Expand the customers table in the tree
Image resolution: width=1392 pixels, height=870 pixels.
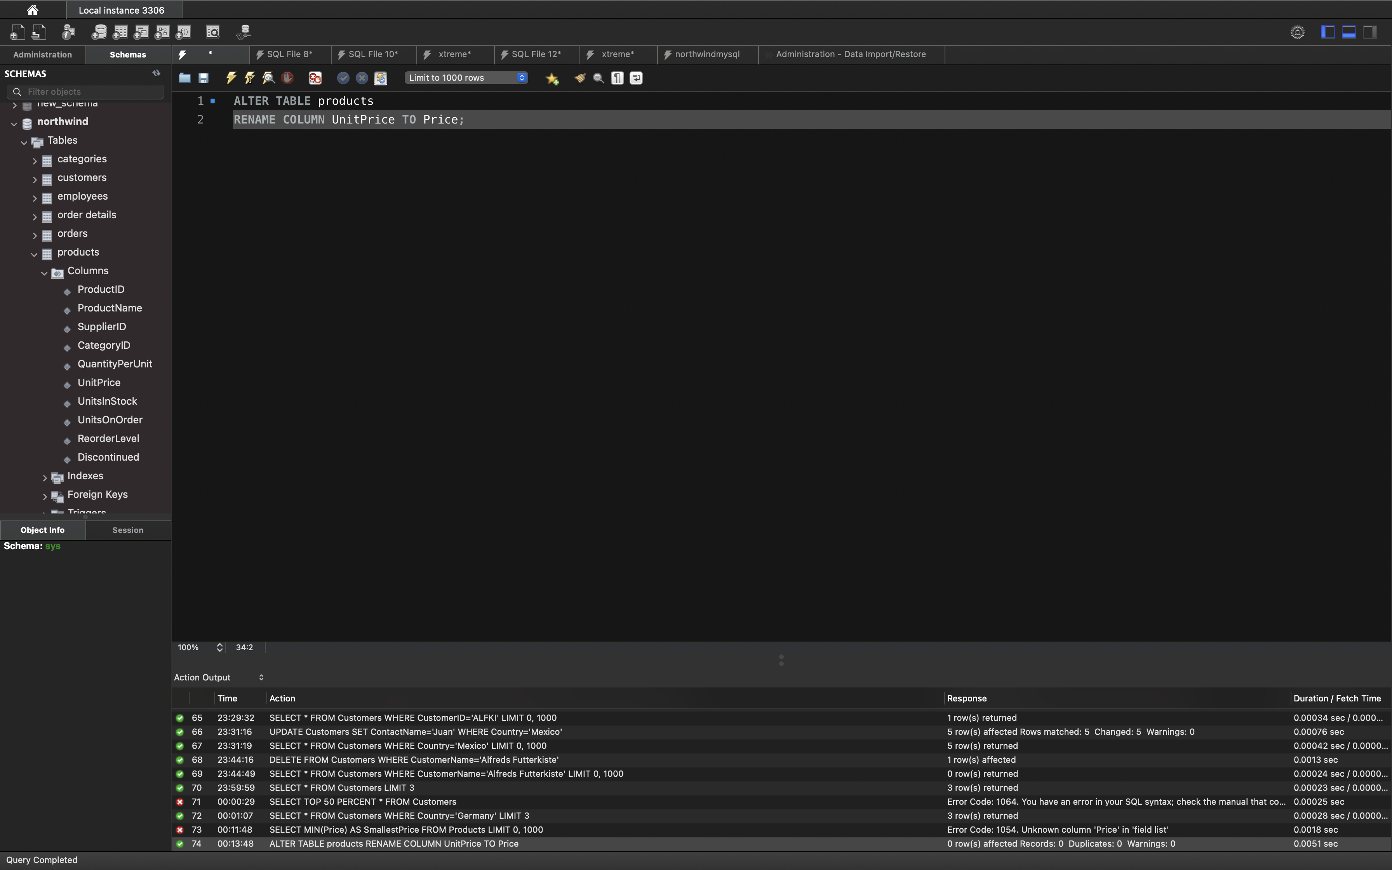click(x=35, y=179)
